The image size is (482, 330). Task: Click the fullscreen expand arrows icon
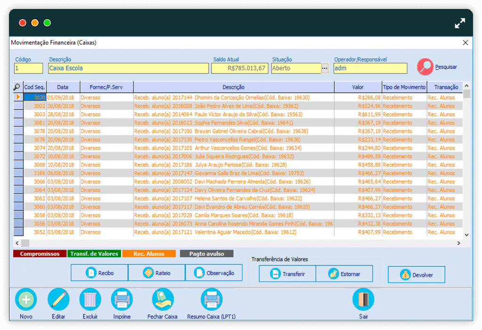pos(460,23)
